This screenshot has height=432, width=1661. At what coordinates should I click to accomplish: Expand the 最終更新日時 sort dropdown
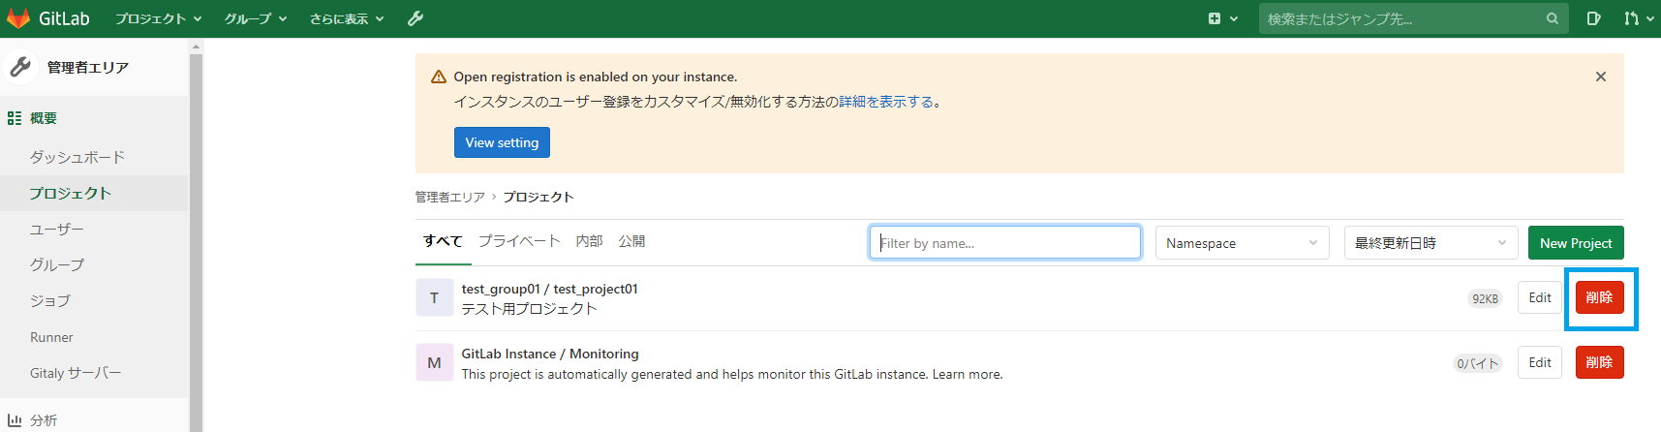[x=1430, y=243]
